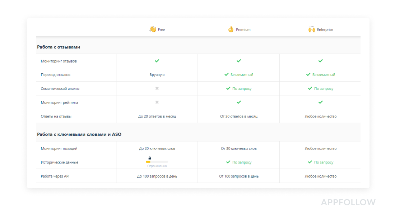Click Enterprise 'По запросу' in semantic analysis row
The height and width of the screenshot is (216, 395).
324,88
